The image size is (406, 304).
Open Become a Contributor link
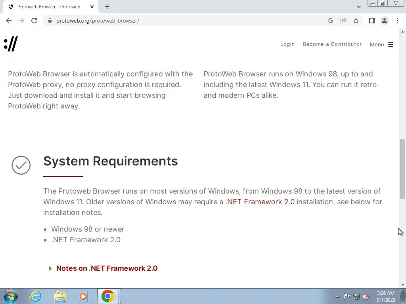pos(332,44)
